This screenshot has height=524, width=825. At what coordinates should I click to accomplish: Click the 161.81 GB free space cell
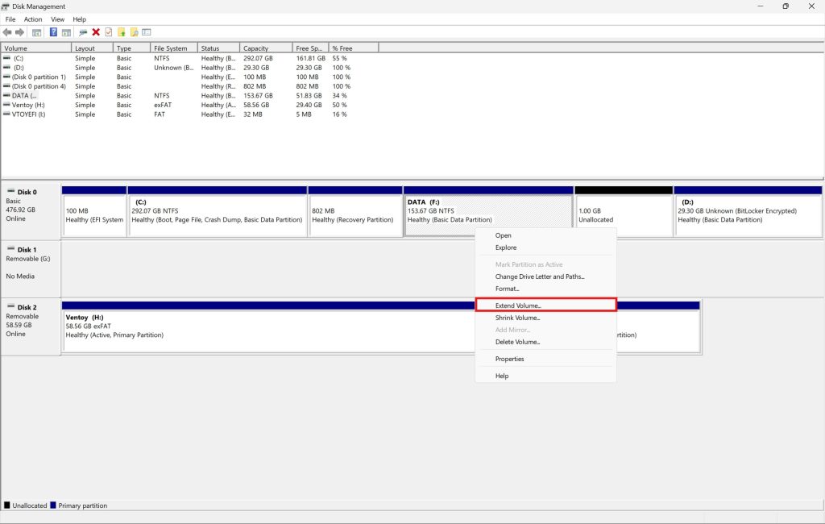pyautogui.click(x=310, y=58)
